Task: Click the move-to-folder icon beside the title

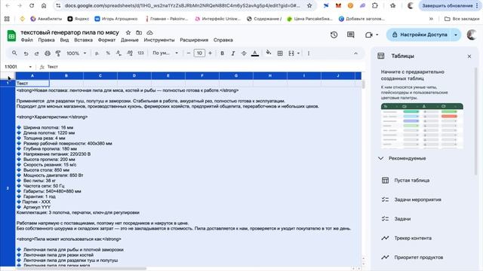Action: [x=139, y=32]
